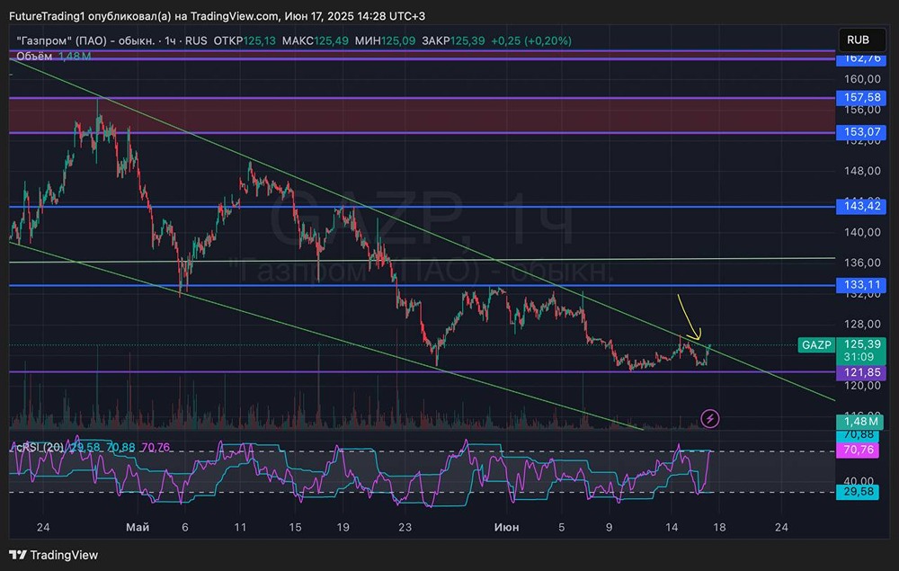
Task: Click the 40,00 cRSI axis tick
Action: pos(859,480)
